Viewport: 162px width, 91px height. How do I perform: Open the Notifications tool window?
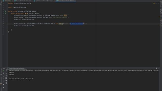[161, 24]
